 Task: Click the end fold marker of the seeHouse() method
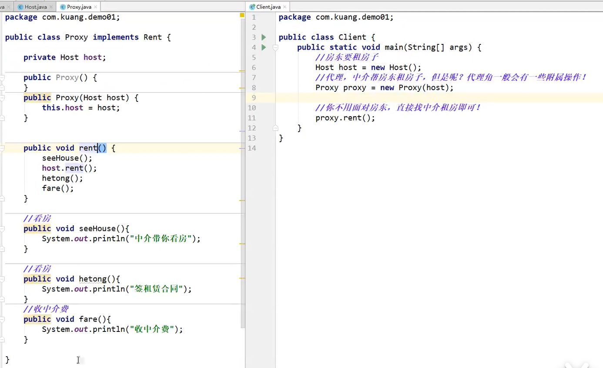[x=2, y=249]
